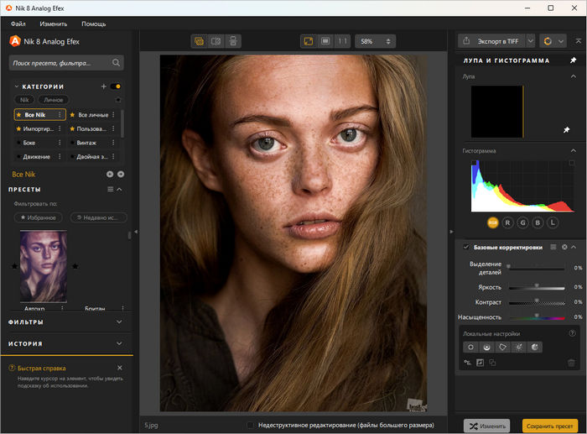
Task: Show the red histogram channel
Action: click(507, 223)
